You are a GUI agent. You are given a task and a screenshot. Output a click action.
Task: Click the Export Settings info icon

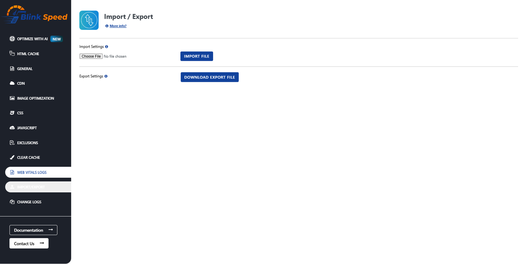106,76
